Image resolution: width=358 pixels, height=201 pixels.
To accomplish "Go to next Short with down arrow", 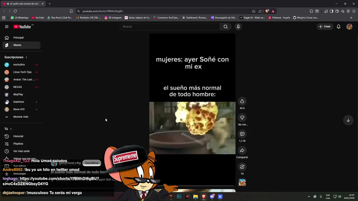I will click(x=348, y=120).
